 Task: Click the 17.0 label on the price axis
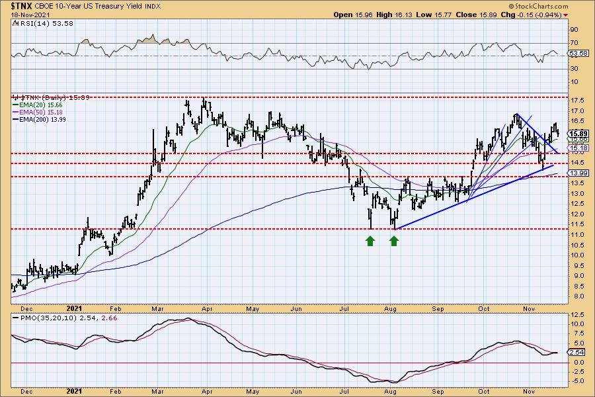576,111
